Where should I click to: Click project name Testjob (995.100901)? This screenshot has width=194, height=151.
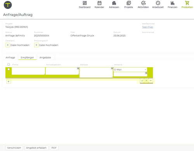pos(17,27)
